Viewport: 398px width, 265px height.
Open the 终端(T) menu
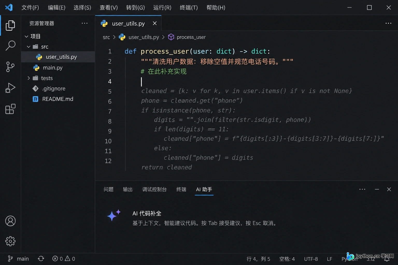pyautogui.click(x=189, y=8)
